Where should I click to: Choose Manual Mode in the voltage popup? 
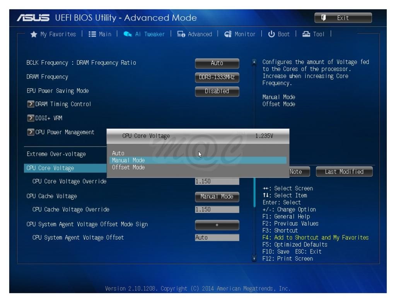[128, 160]
